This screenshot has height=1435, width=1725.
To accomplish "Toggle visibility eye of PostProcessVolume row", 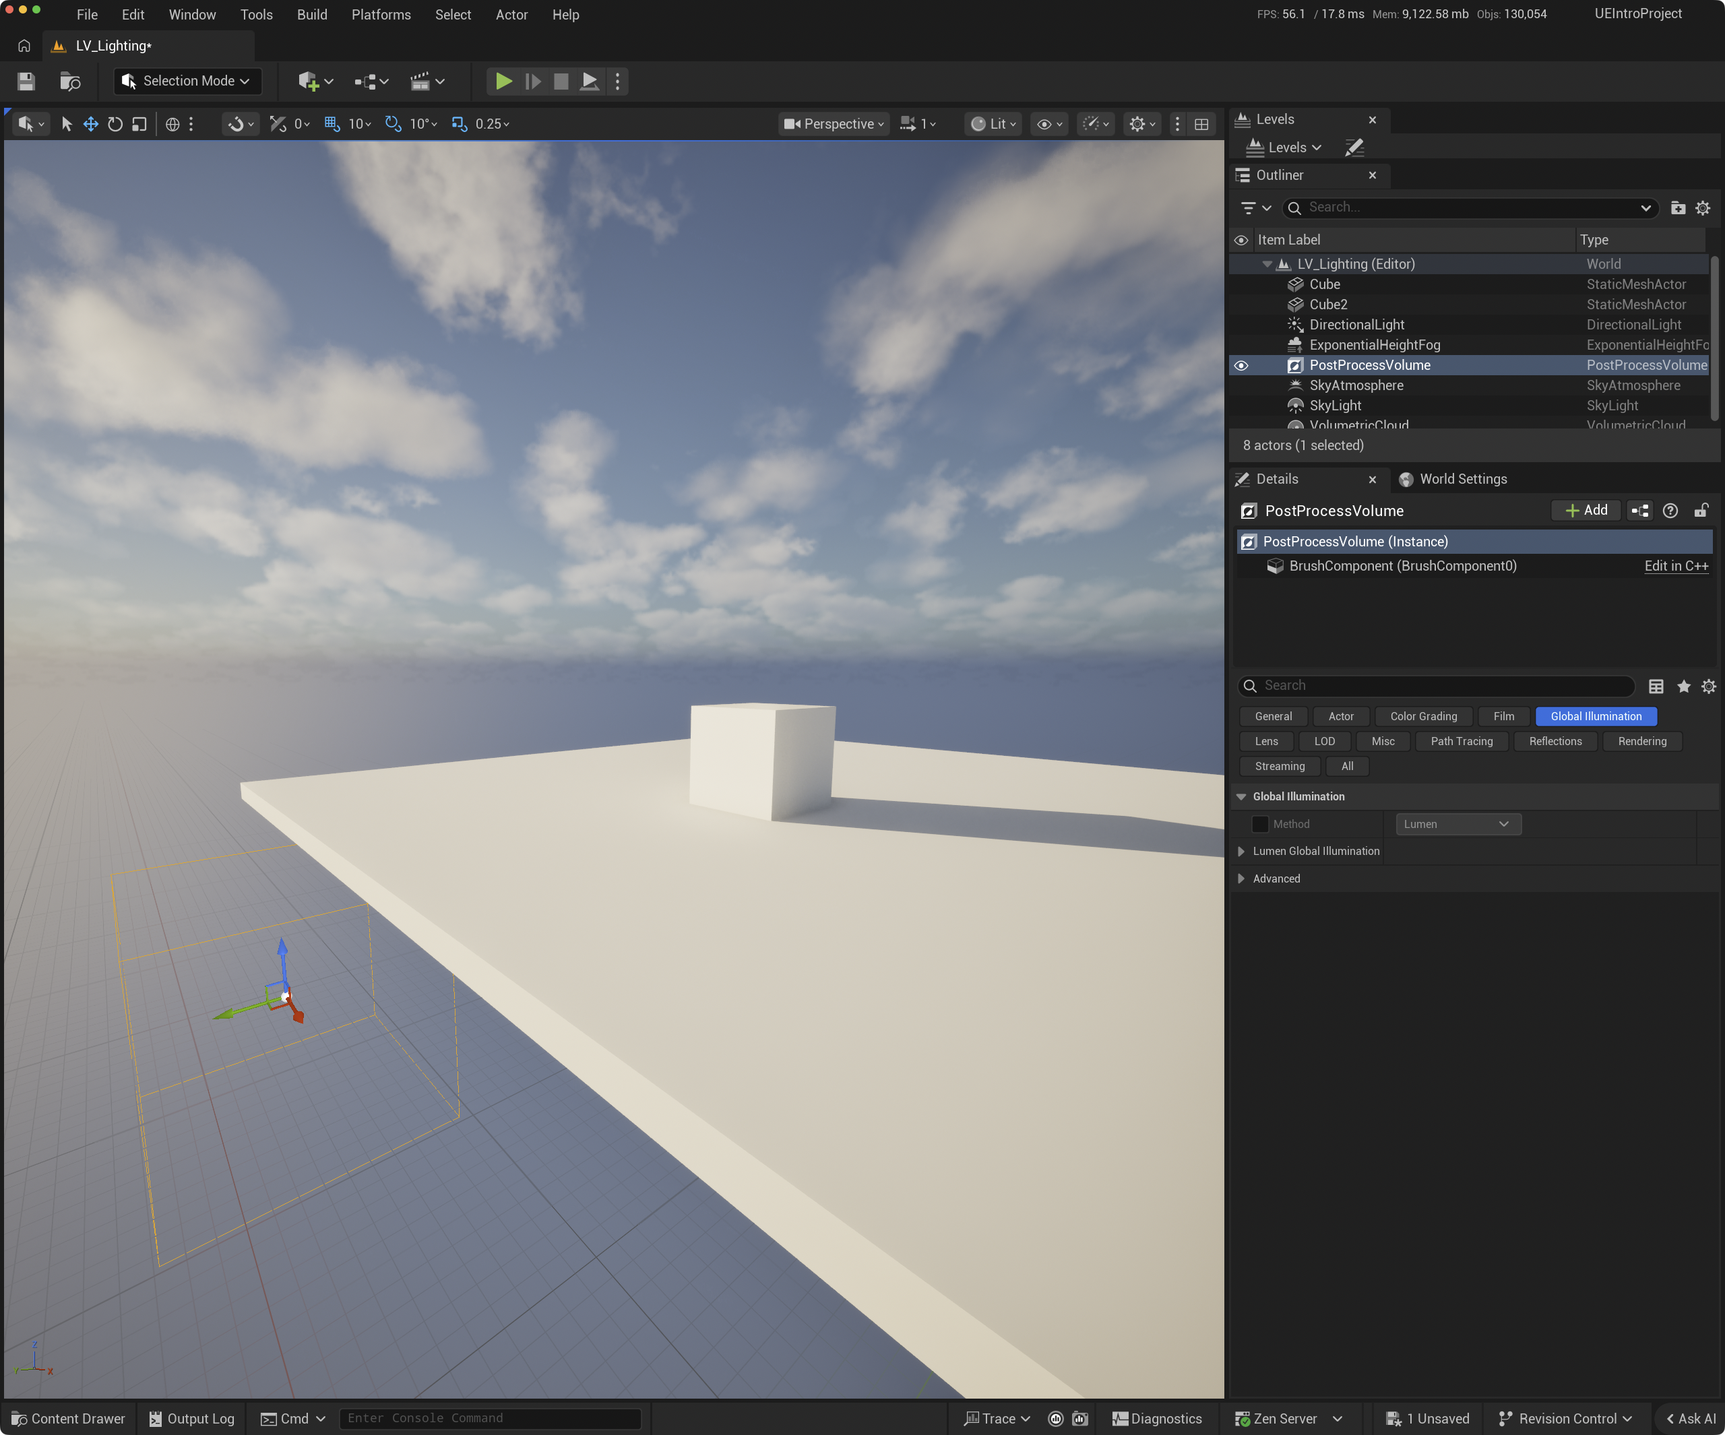I will coord(1241,366).
